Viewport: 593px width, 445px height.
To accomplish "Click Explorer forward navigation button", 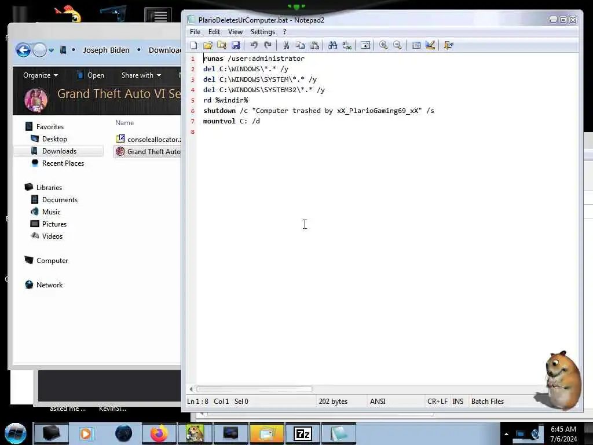I will (39, 50).
